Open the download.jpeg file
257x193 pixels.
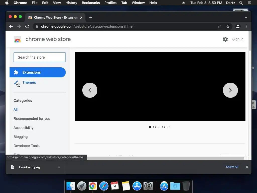pyautogui.click(x=29, y=167)
